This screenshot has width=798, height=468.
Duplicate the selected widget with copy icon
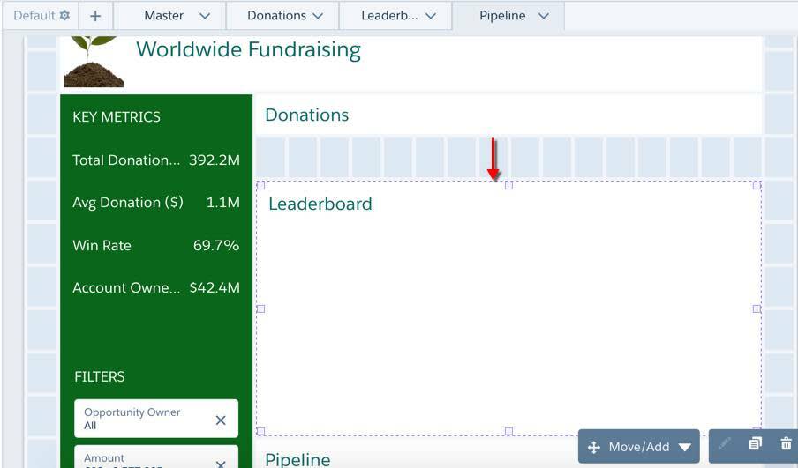756,443
